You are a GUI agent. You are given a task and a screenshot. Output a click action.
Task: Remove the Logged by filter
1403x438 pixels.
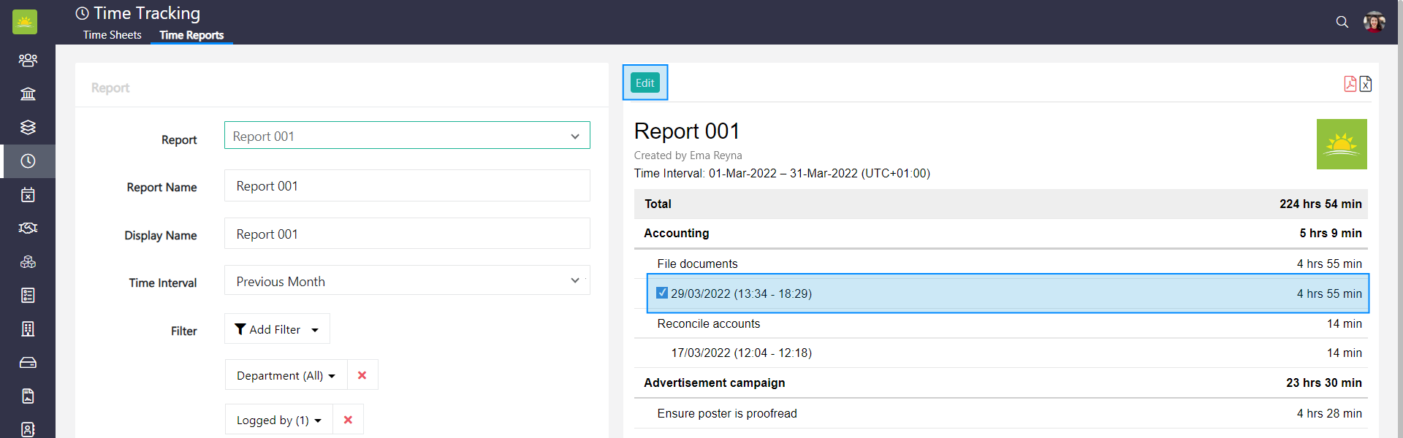348,420
